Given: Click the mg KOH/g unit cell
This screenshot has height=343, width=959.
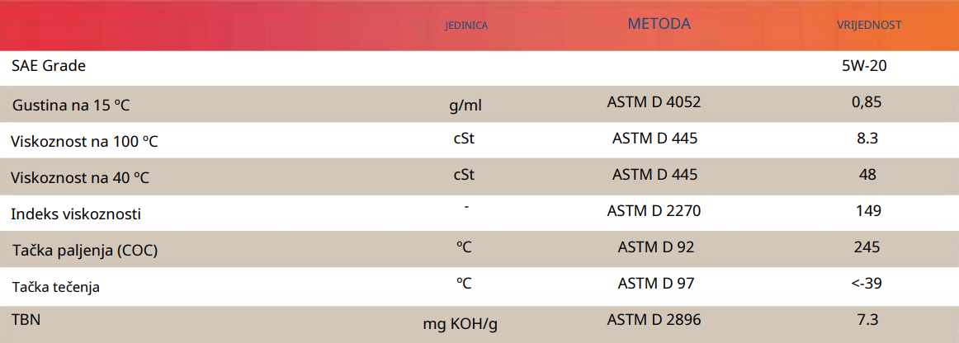Looking at the screenshot, I should coord(461,324).
